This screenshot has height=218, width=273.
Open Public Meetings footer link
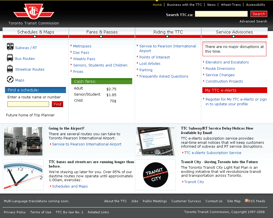point(155,201)
